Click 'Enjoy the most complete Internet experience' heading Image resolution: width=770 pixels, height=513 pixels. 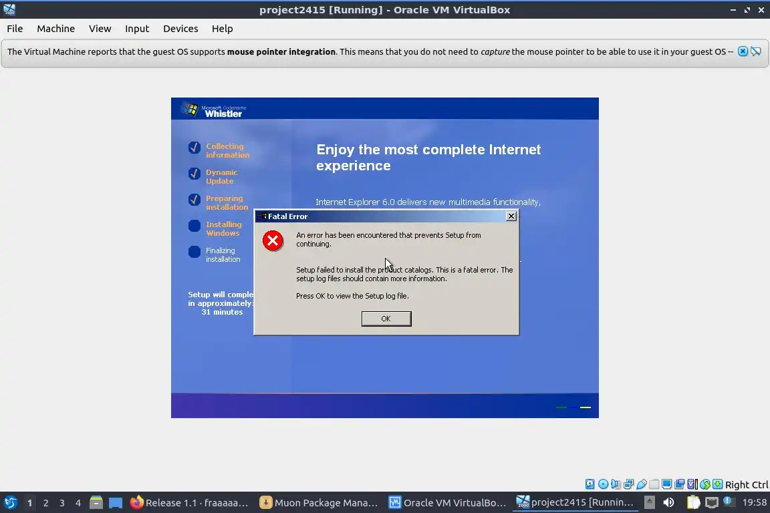[428, 158]
